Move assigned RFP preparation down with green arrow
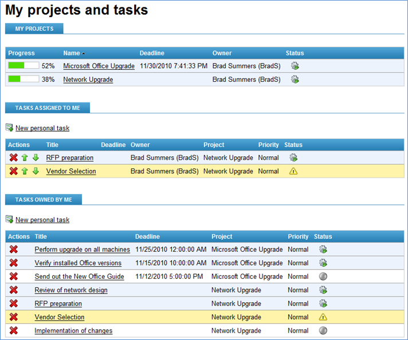The image size is (408, 340). 36,157
